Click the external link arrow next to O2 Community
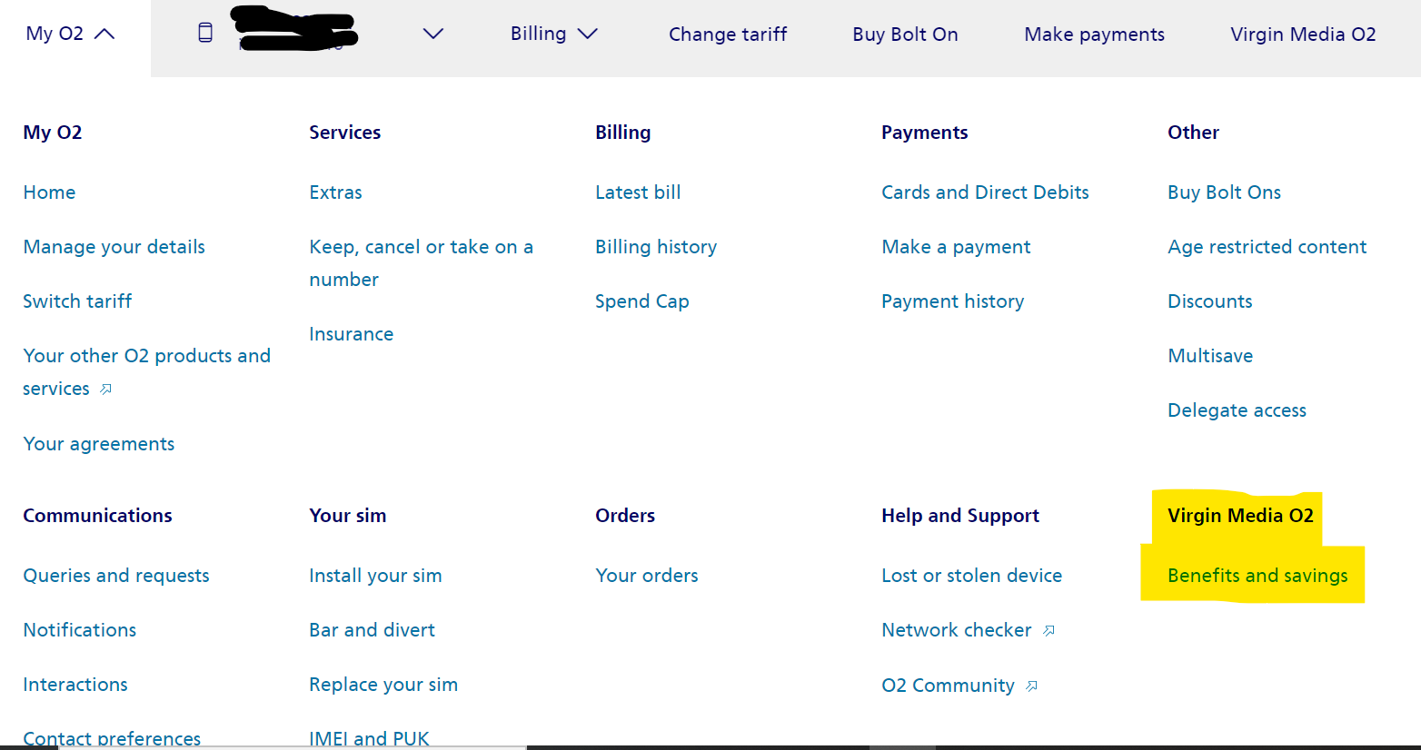The width and height of the screenshot is (1421, 750). pos(1031,686)
